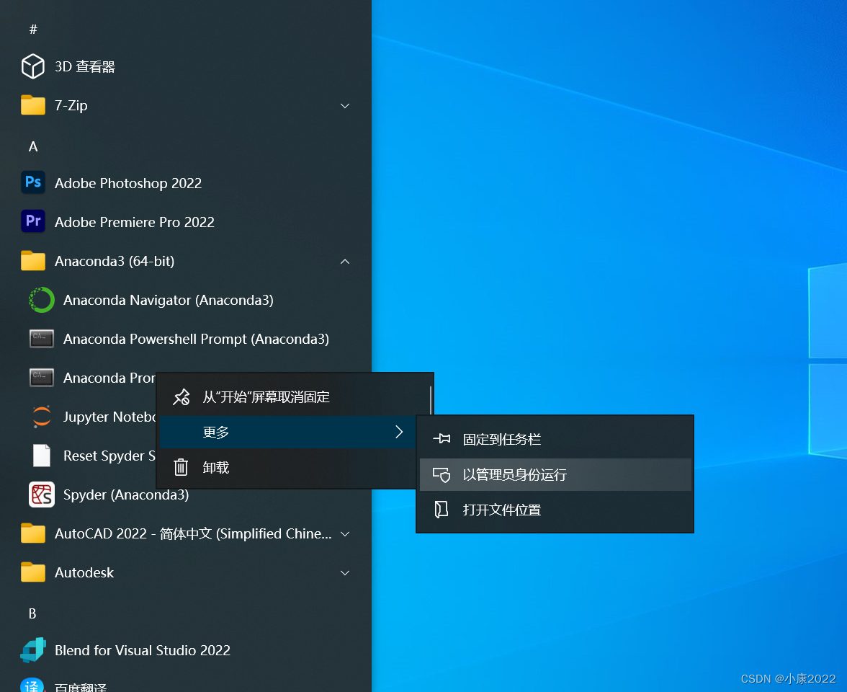The image size is (847, 692).
Task: Click the 7-Zip folder icon
Action: (33, 105)
